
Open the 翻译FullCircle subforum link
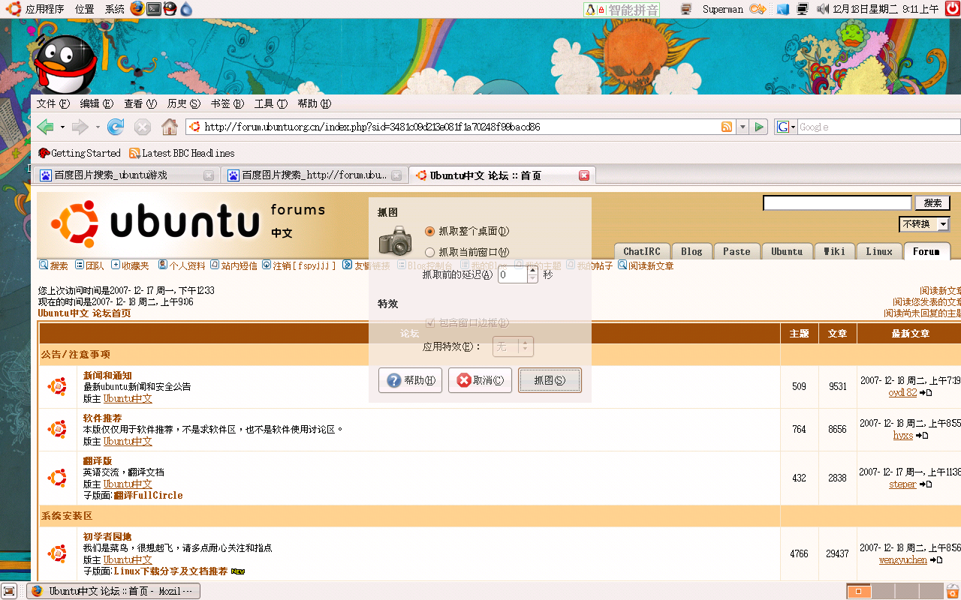coord(148,495)
